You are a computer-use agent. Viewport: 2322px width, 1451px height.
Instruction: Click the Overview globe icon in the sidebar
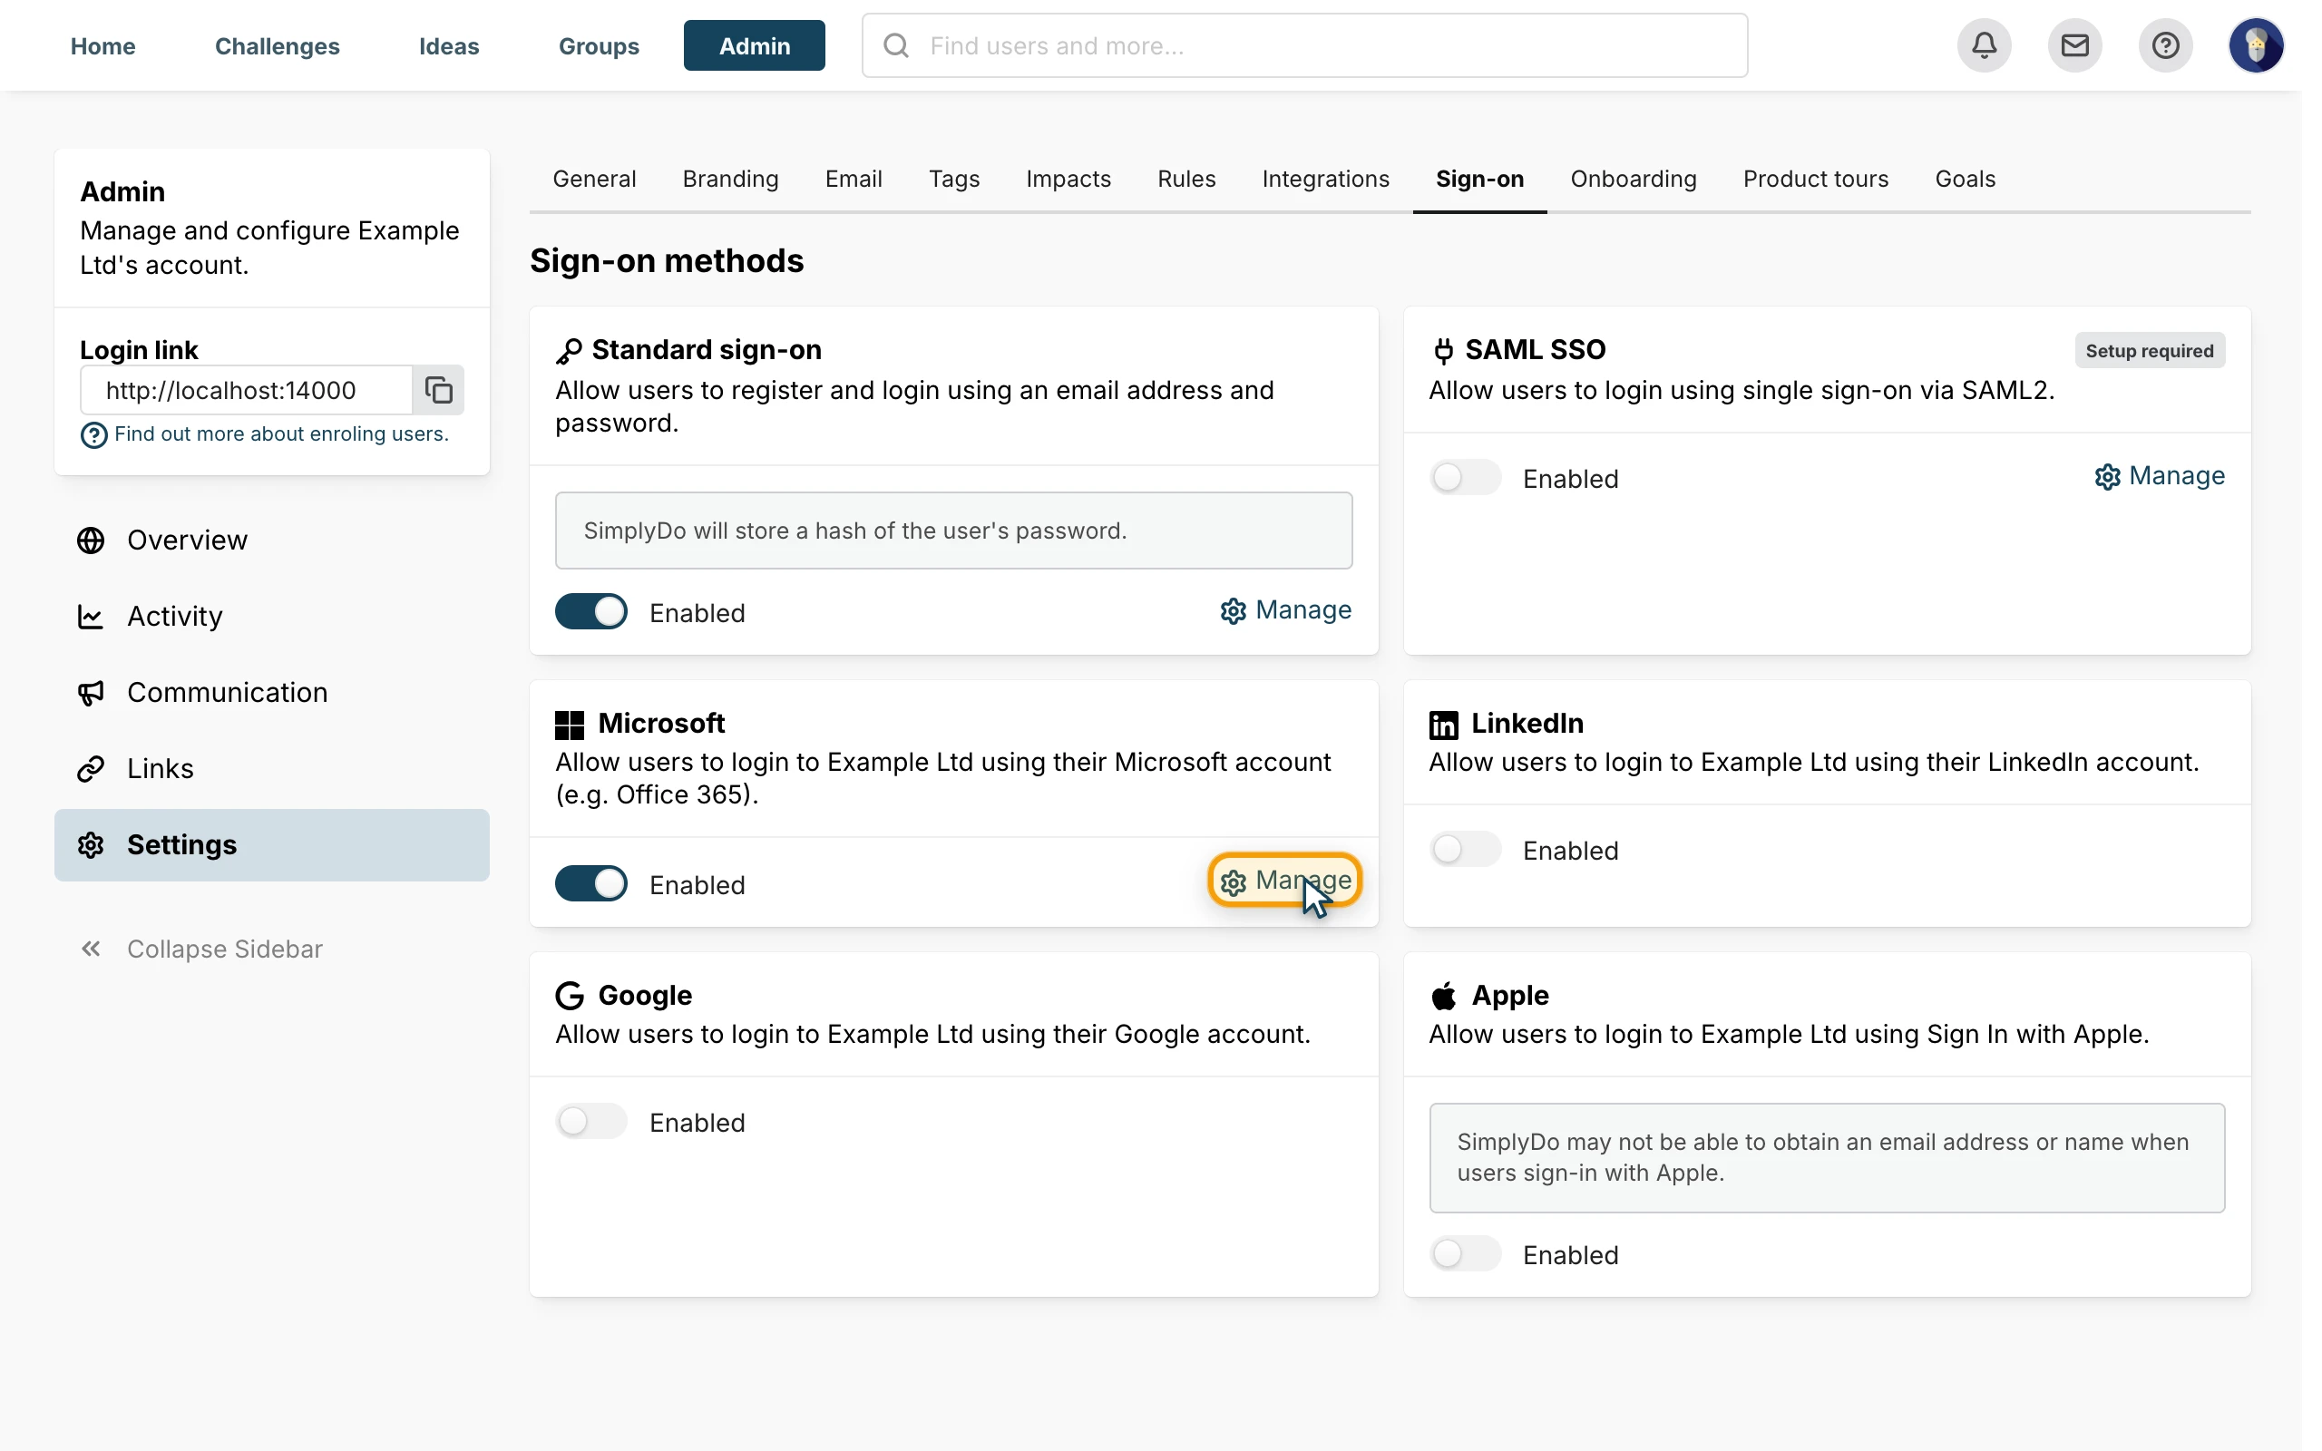(x=91, y=540)
